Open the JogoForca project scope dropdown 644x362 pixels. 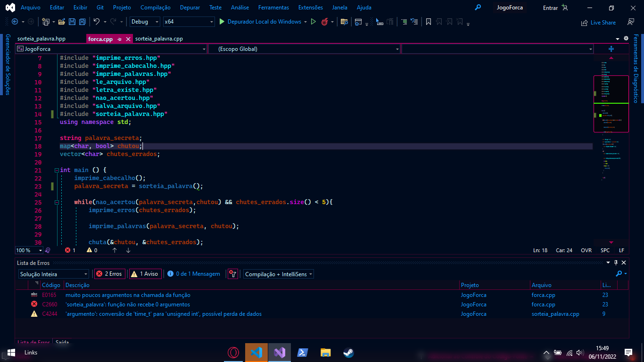tap(111, 49)
